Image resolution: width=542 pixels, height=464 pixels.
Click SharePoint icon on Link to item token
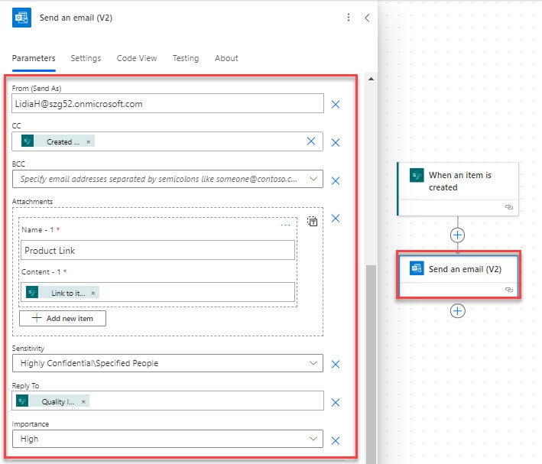point(32,292)
